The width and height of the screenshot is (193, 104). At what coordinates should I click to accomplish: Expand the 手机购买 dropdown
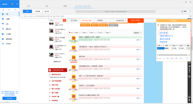(121, 21)
